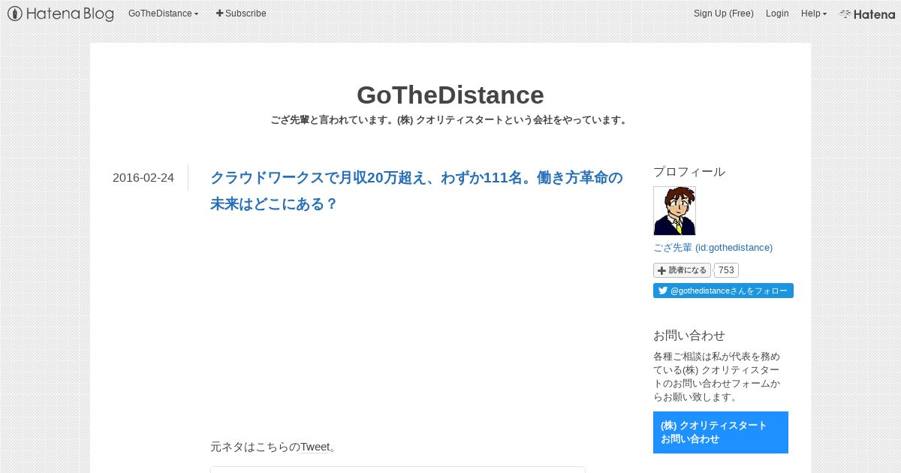Click the ござ先輩 profile avatar image
This screenshot has height=473, width=901.
674,211
